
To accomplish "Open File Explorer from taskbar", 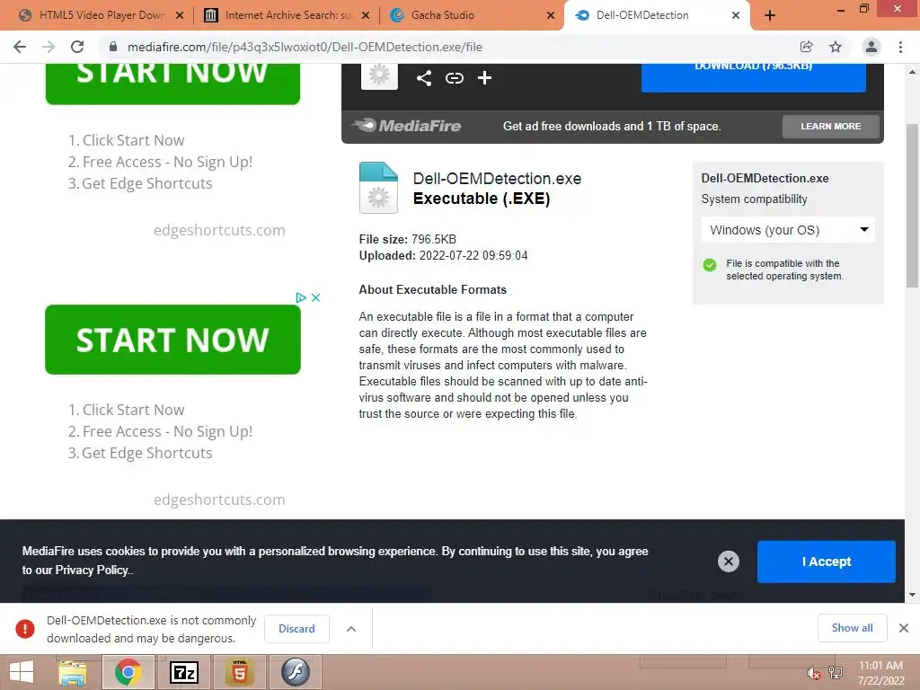I will pyautogui.click(x=72, y=672).
